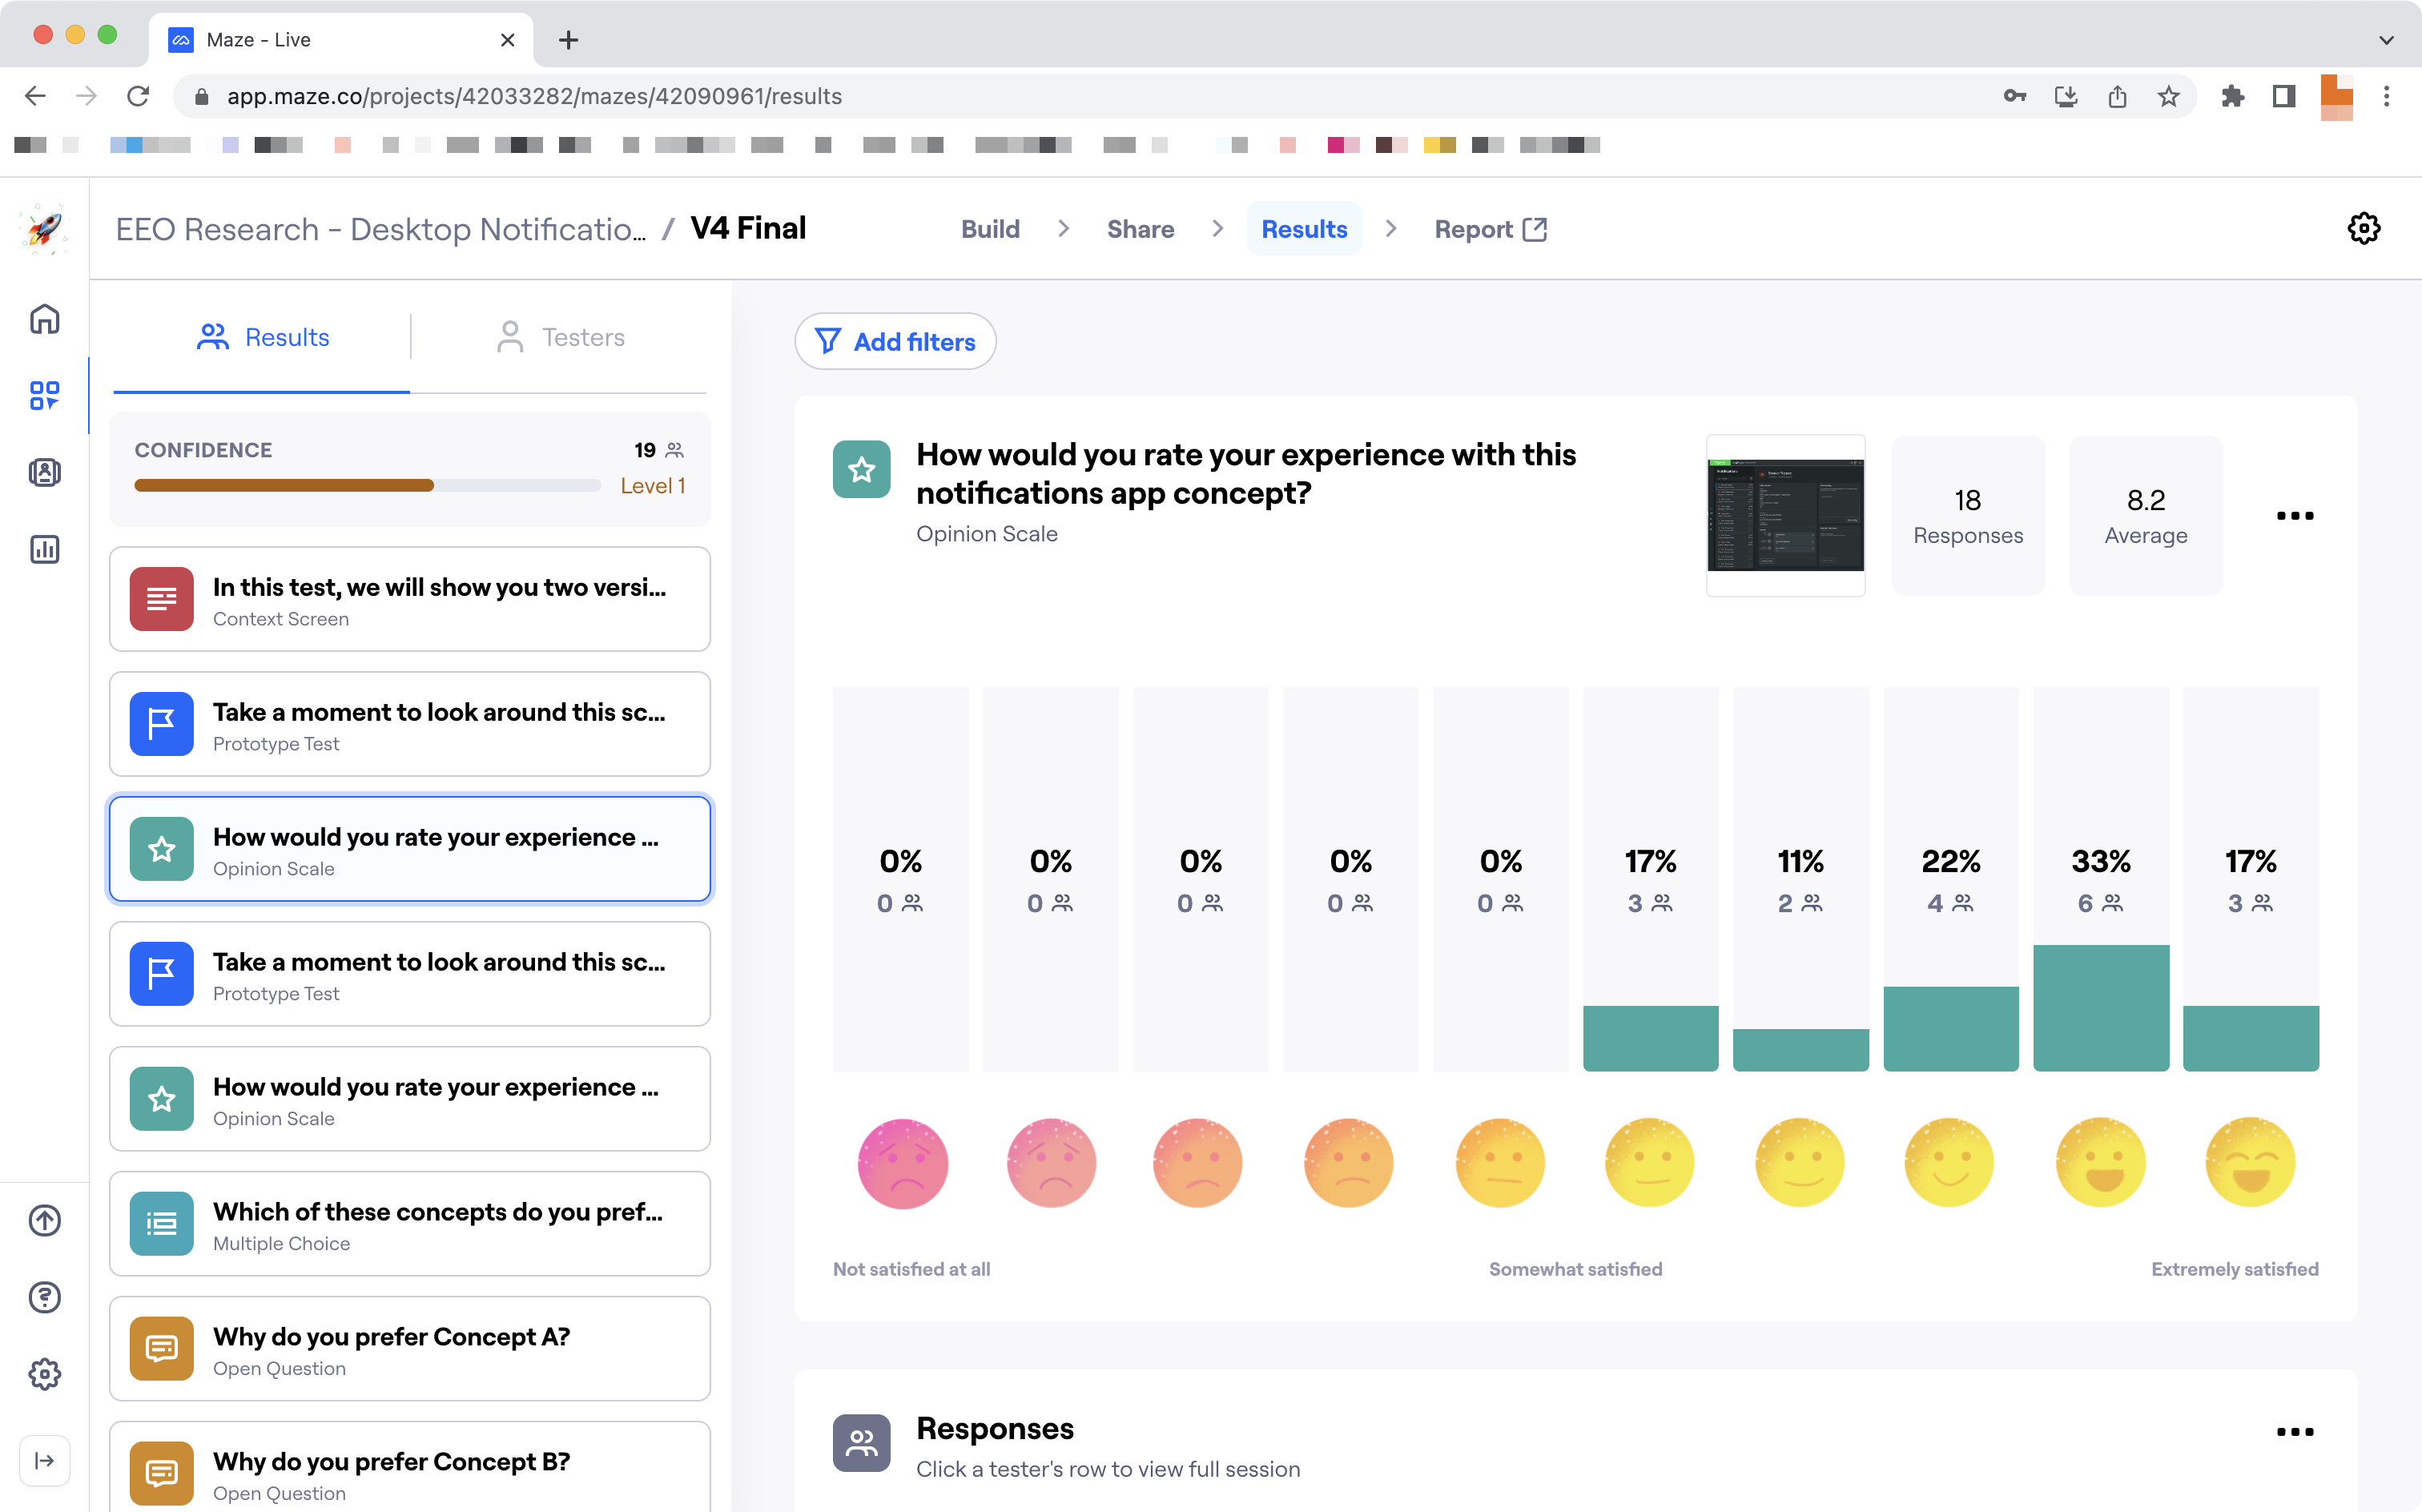Switch to the Testers tab
This screenshot has height=1512, width=2422.
pos(560,337)
